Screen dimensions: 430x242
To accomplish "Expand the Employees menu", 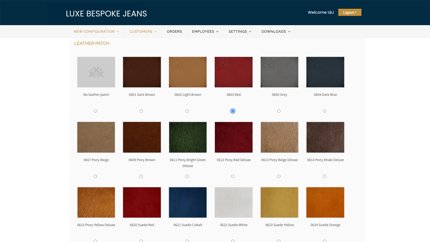I will pos(205,31).
